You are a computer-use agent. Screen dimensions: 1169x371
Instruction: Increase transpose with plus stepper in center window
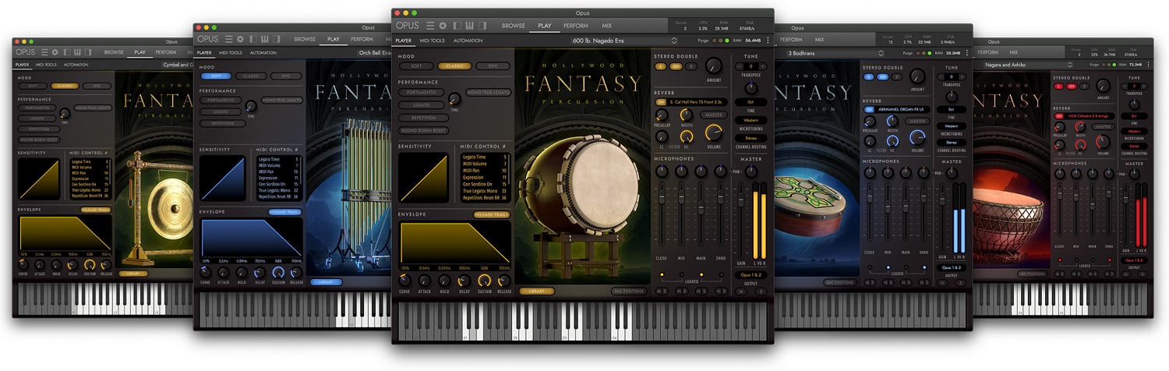(x=762, y=66)
